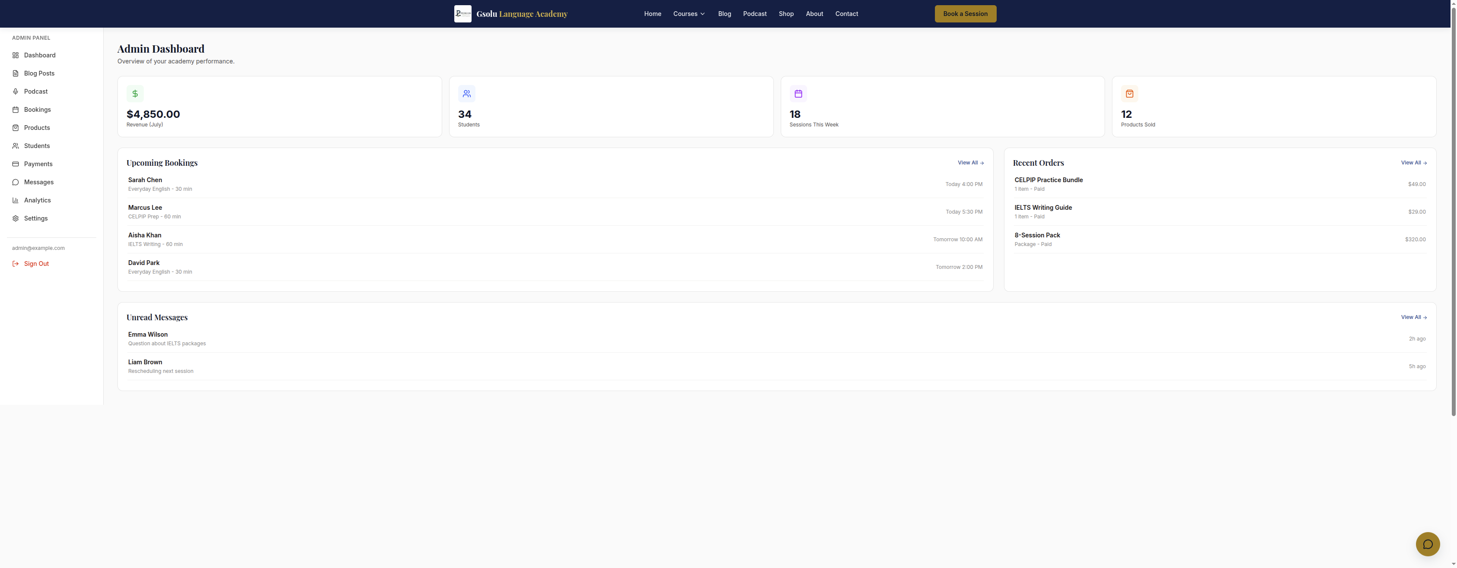View All upcoming bookings
Viewport: 1457px width, 568px height.
click(x=971, y=163)
